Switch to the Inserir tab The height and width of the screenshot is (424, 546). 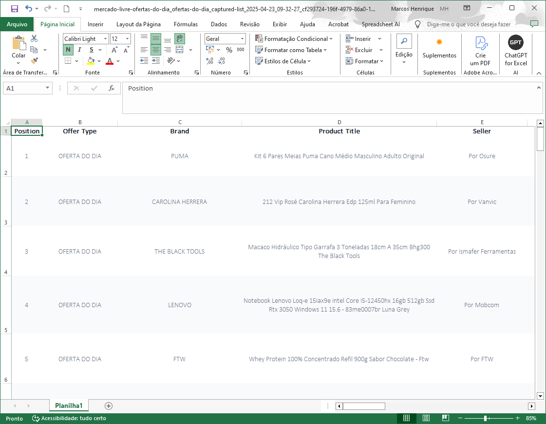tap(95, 24)
